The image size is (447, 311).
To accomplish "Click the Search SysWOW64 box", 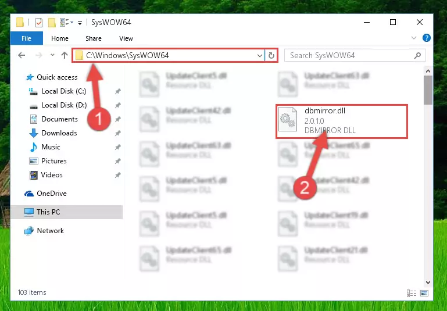I will pyautogui.click(x=355, y=55).
